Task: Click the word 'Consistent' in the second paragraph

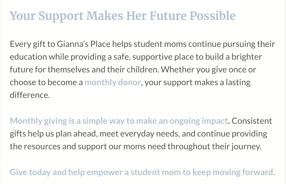Action: pos(252,121)
